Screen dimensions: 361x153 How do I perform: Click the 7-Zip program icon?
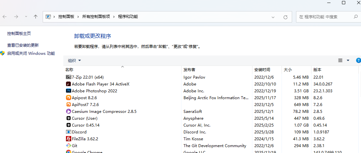(x=69, y=77)
